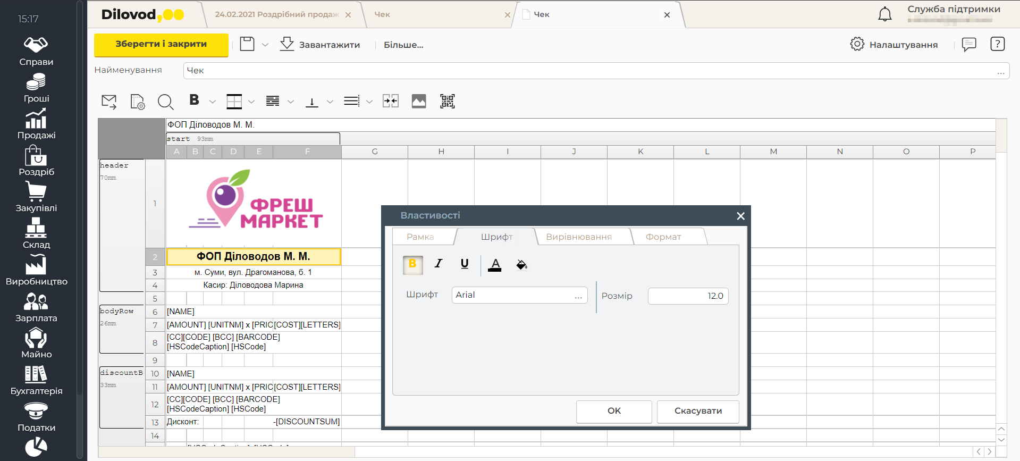Click the merge cells icon
This screenshot has height=461, width=1020.
click(391, 101)
